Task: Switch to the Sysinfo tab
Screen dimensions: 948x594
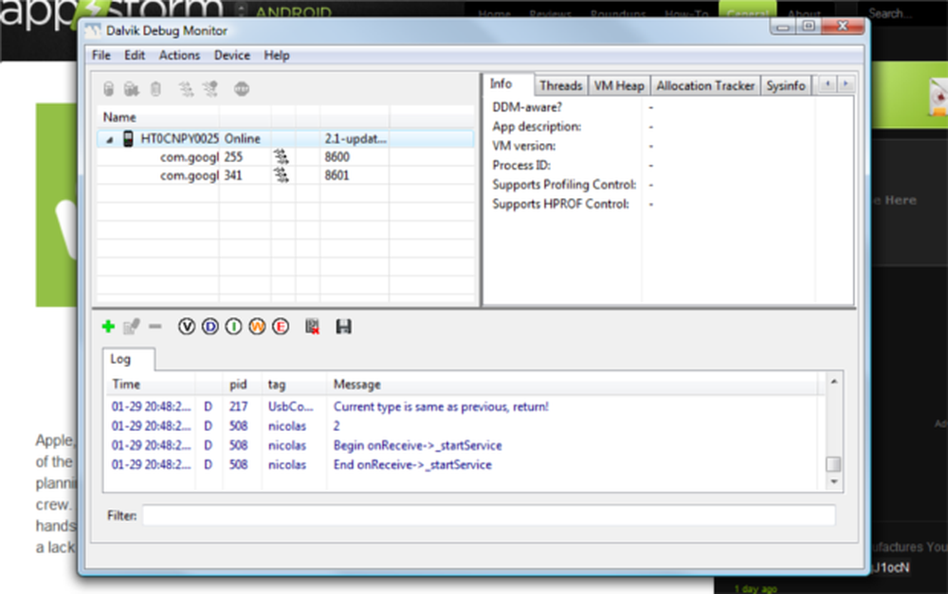Action: pos(785,86)
